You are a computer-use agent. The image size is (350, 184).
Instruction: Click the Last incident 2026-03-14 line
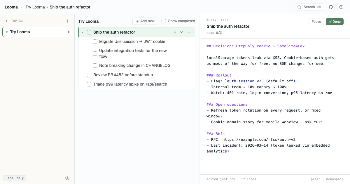click(x=268, y=148)
